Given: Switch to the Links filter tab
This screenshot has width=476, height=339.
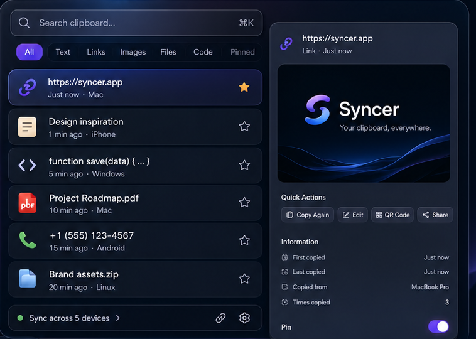Looking at the screenshot, I should click(96, 52).
